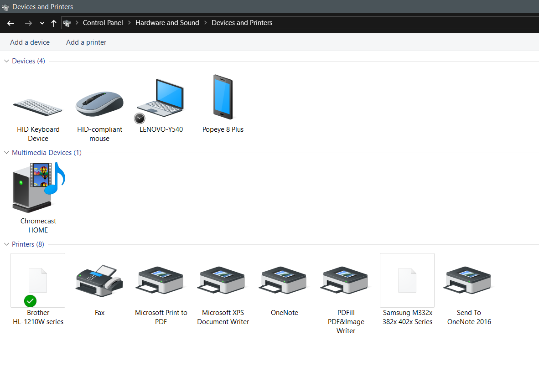Image resolution: width=539 pixels, height=382 pixels.
Task: Collapse the Devices group
Action: [6, 61]
